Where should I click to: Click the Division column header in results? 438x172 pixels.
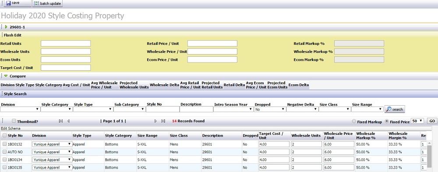[39, 135]
